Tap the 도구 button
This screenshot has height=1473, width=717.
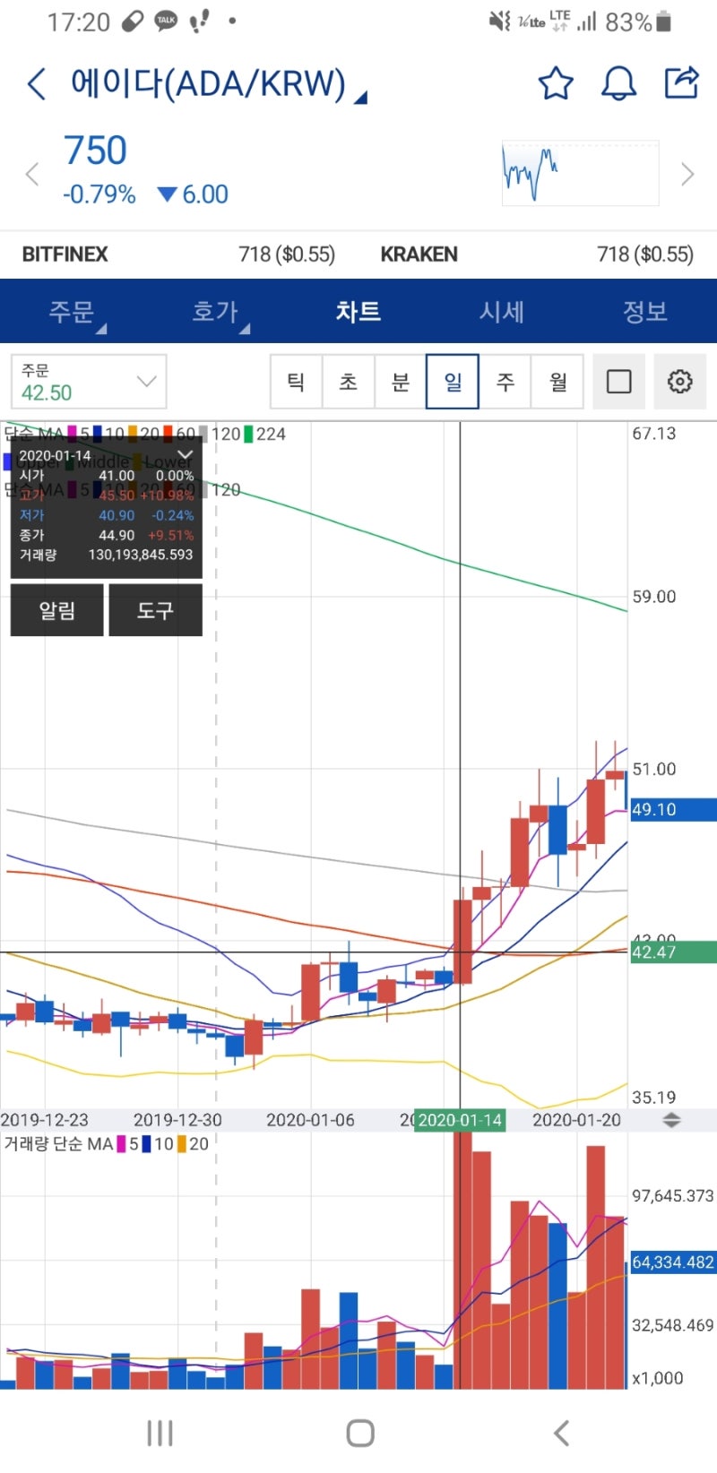click(x=155, y=611)
